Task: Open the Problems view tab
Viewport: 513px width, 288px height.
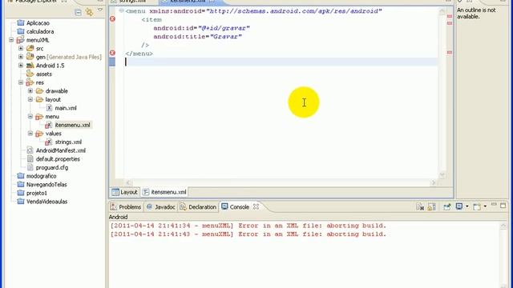Action: [x=126, y=207]
